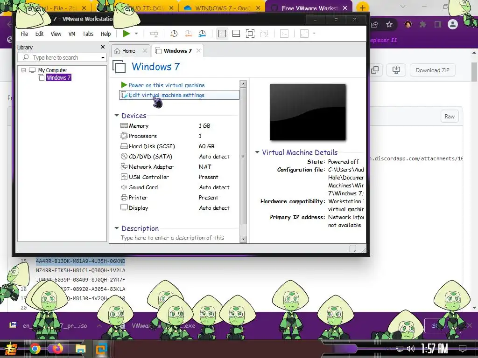Switch to WINDOWS 7 - OneDrive browser tab
The image size is (478, 358).
point(223,8)
